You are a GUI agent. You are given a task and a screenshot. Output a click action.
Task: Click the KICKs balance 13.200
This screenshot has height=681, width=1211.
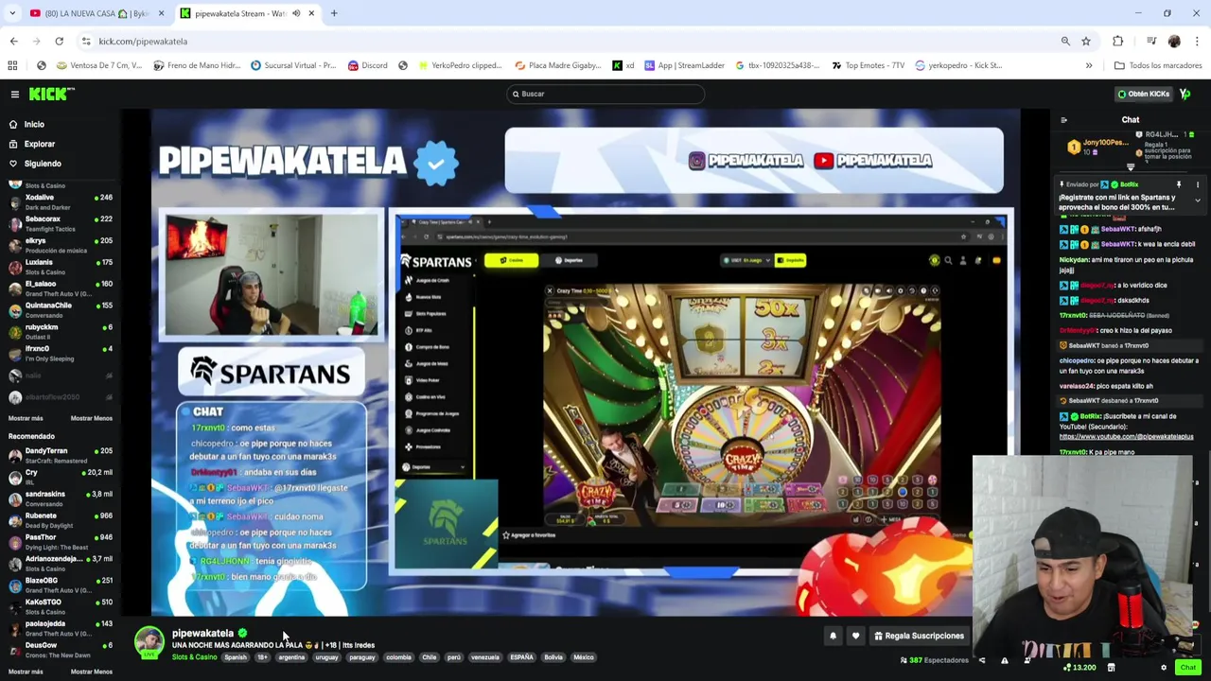click(1079, 668)
